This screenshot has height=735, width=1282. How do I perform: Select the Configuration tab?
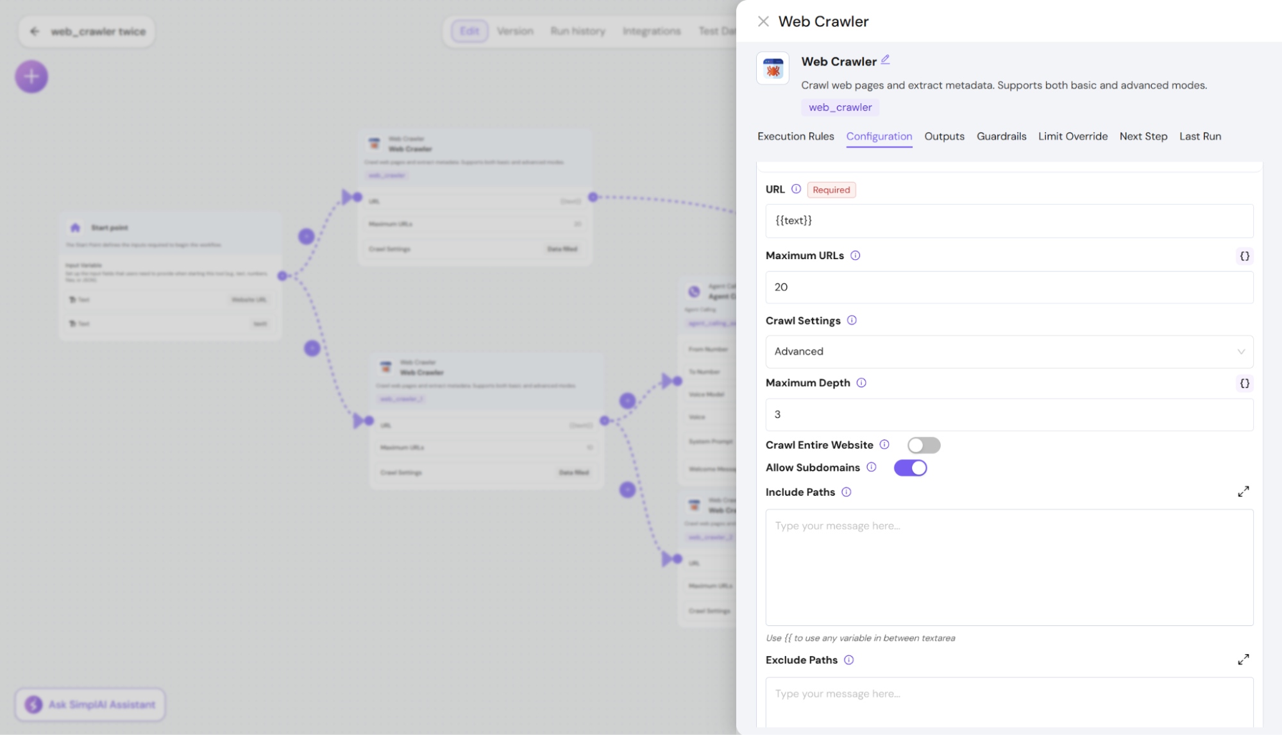coord(879,136)
